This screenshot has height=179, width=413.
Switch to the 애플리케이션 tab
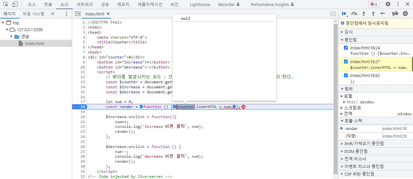[150, 4]
